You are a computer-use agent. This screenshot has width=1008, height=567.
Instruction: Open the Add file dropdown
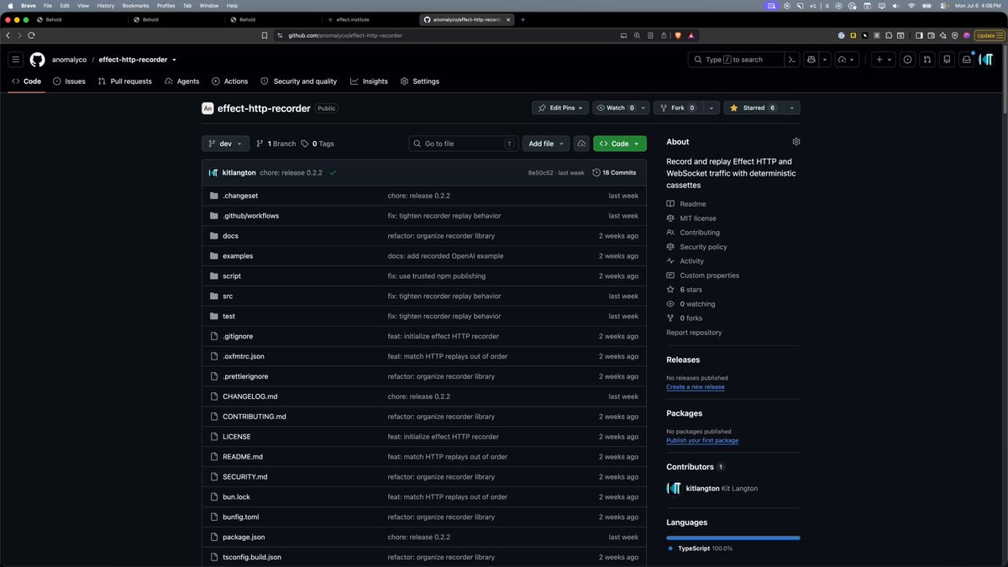pyautogui.click(x=546, y=144)
